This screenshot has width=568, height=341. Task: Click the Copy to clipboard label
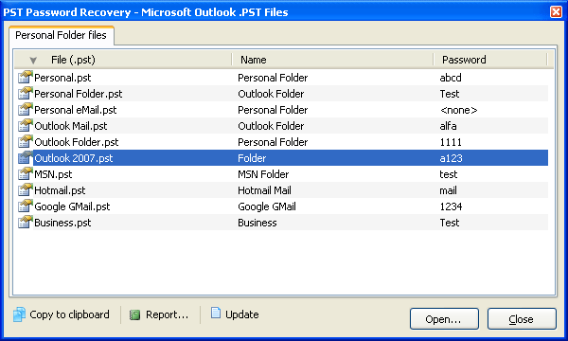point(69,314)
